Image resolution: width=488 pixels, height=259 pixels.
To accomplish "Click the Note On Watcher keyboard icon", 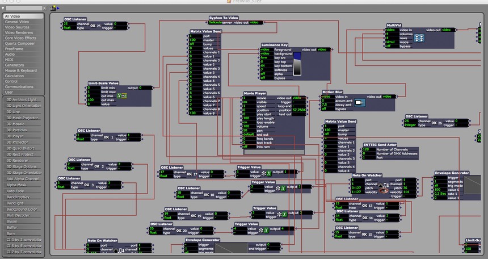I will pyautogui.click(x=384, y=186).
